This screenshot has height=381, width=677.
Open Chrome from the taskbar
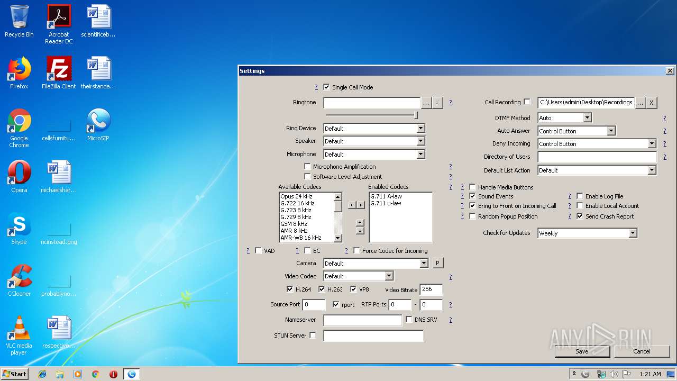pyautogui.click(x=96, y=374)
